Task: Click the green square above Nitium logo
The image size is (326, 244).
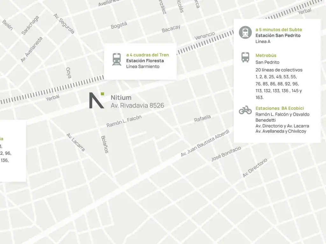Action: 102,94
